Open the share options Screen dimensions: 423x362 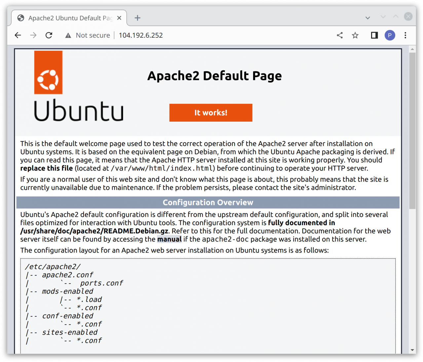[340, 35]
